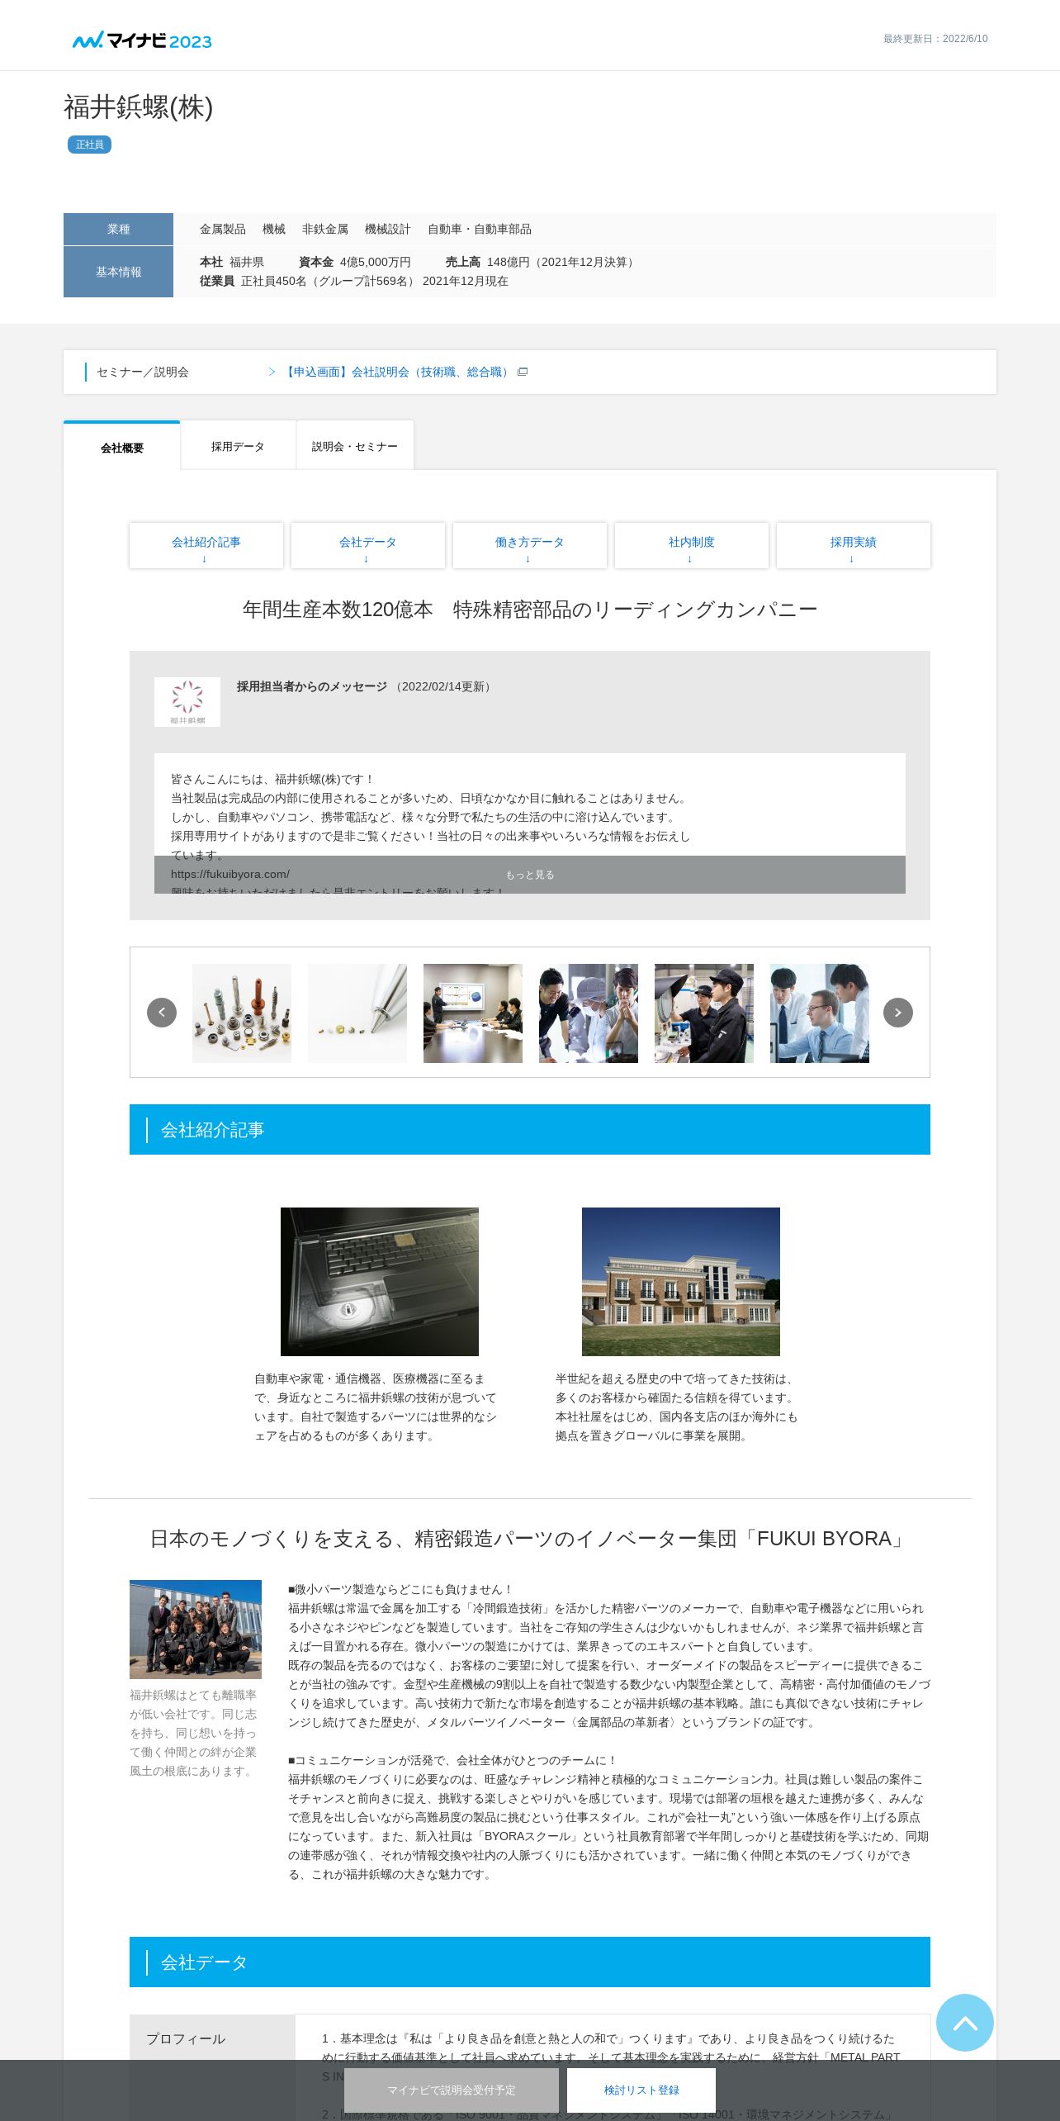1060x2121 pixels.
Task: Click the 会社紹介記事 blue section header
Action: click(530, 1129)
